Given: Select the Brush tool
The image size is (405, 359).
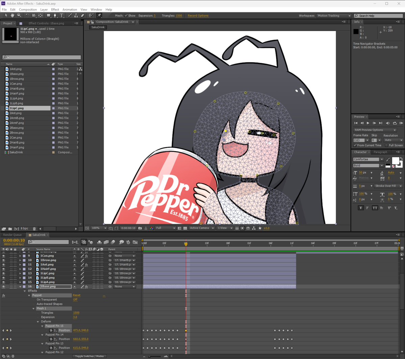Looking at the screenshot, I should point(70,16).
